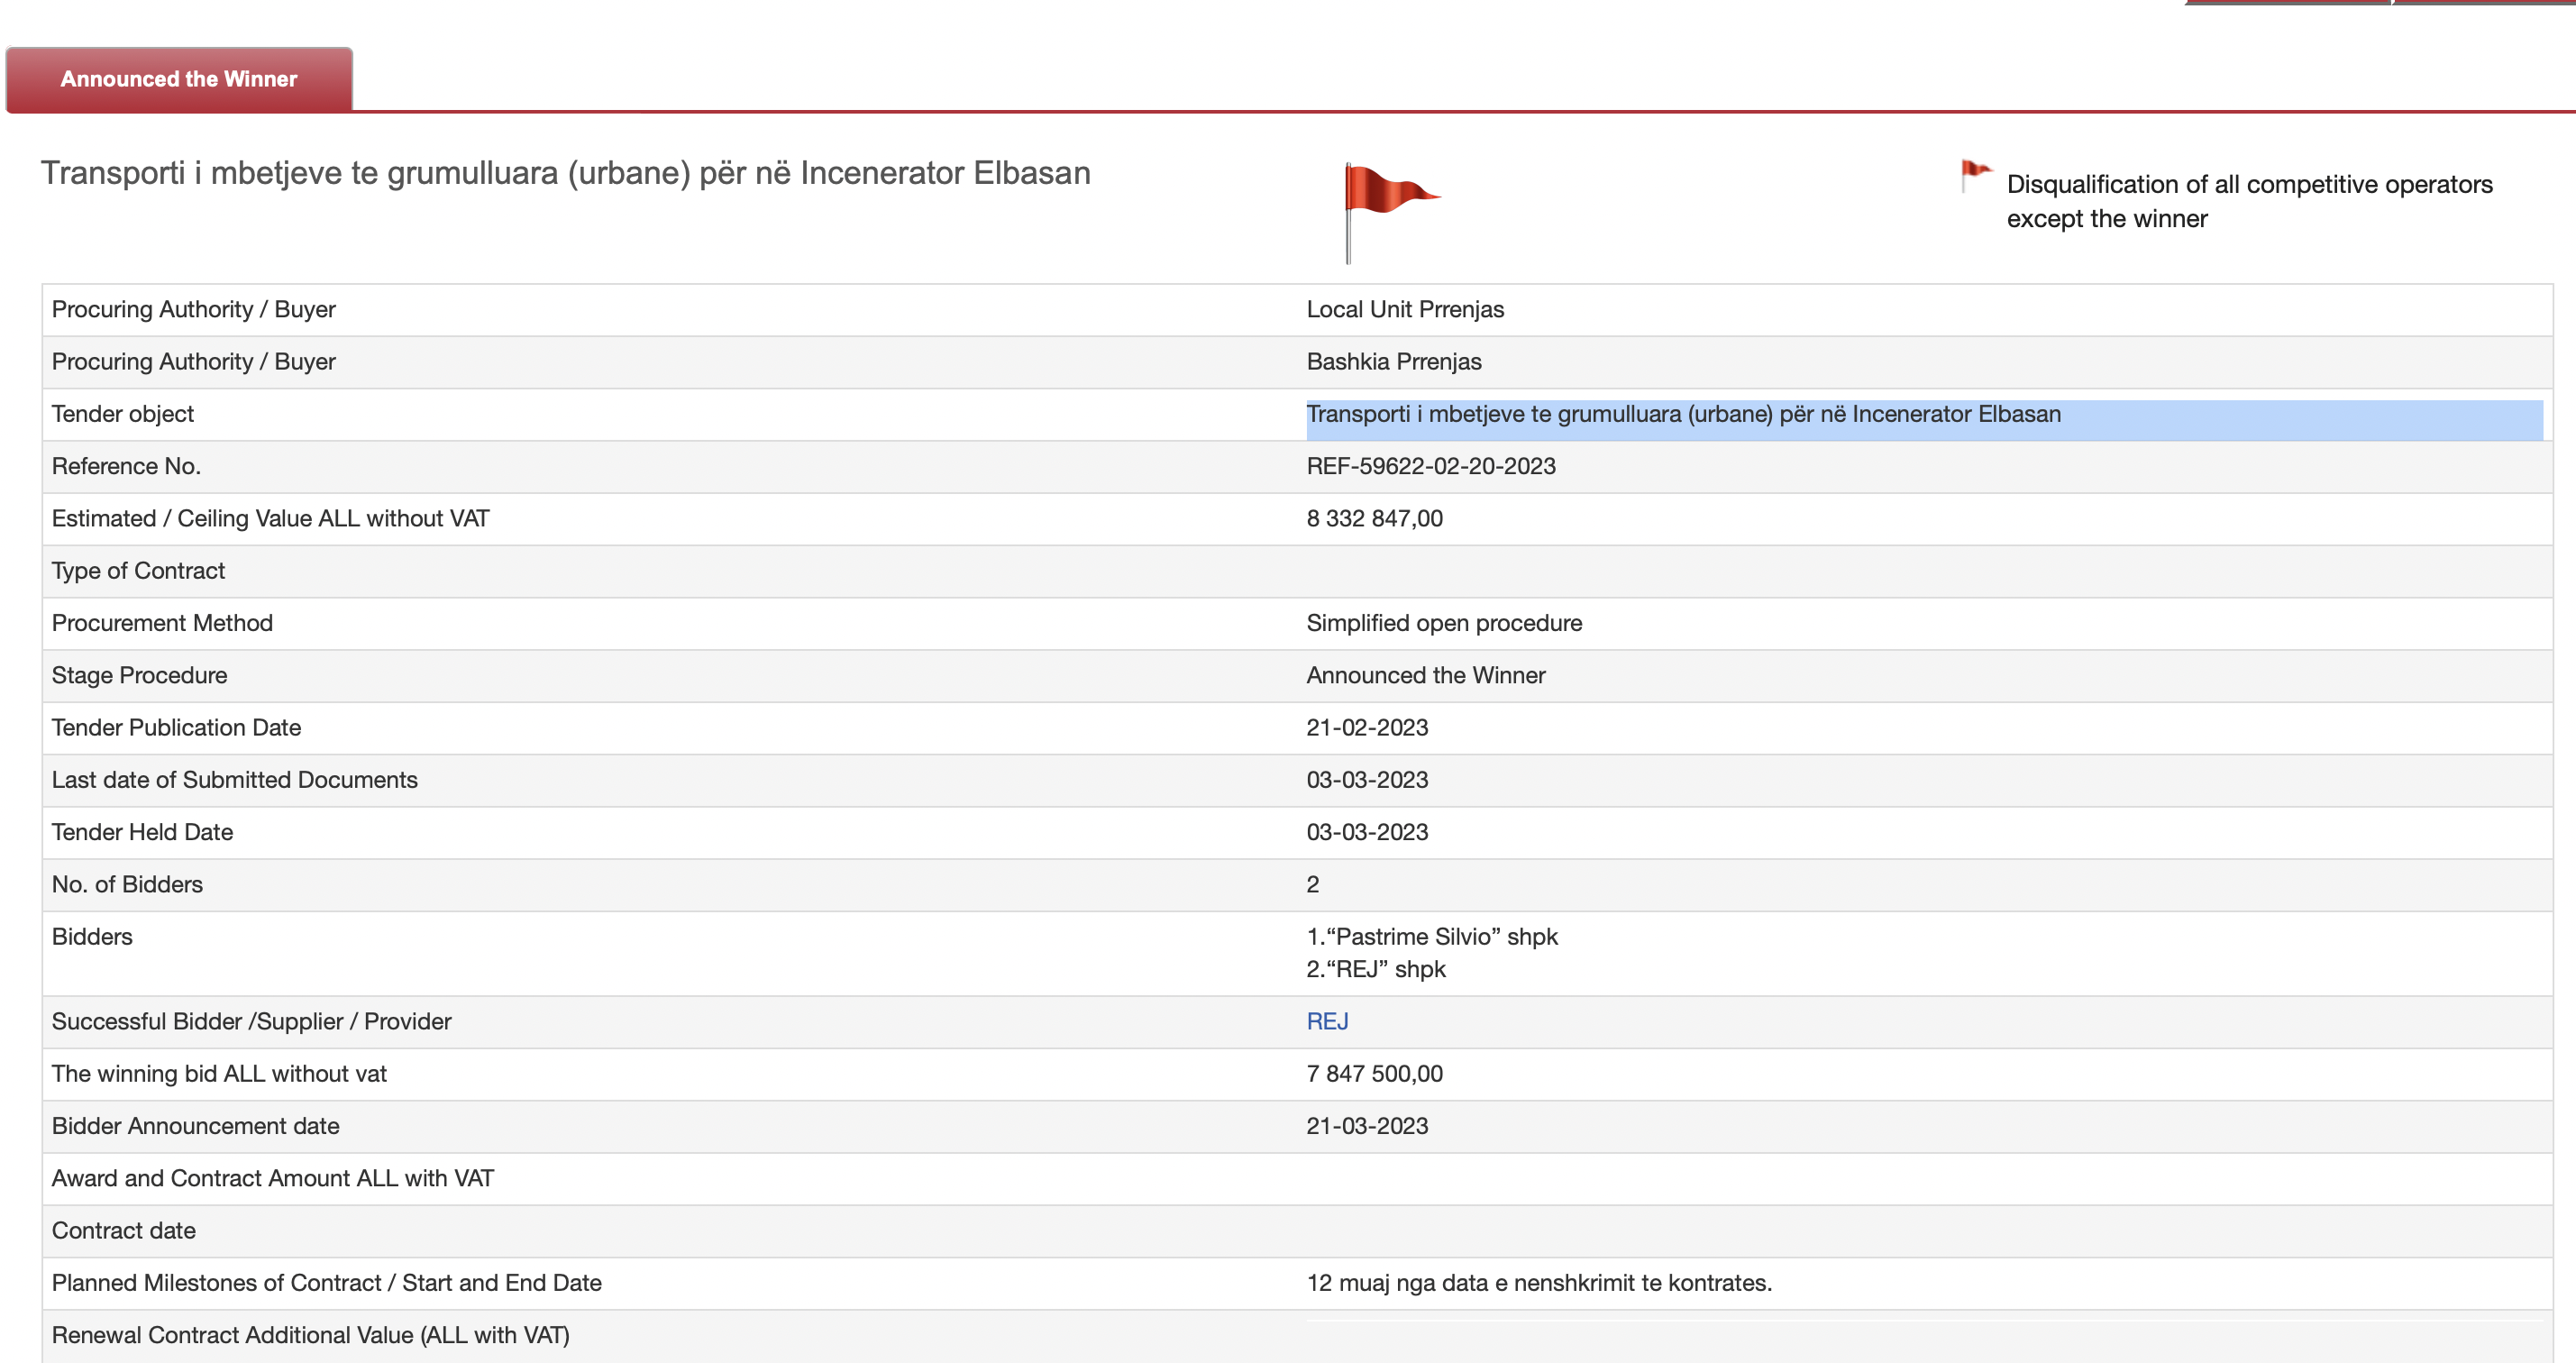The width and height of the screenshot is (2576, 1363).
Task: Click the estimated value 8 332 847,00
Action: pyautogui.click(x=1374, y=518)
